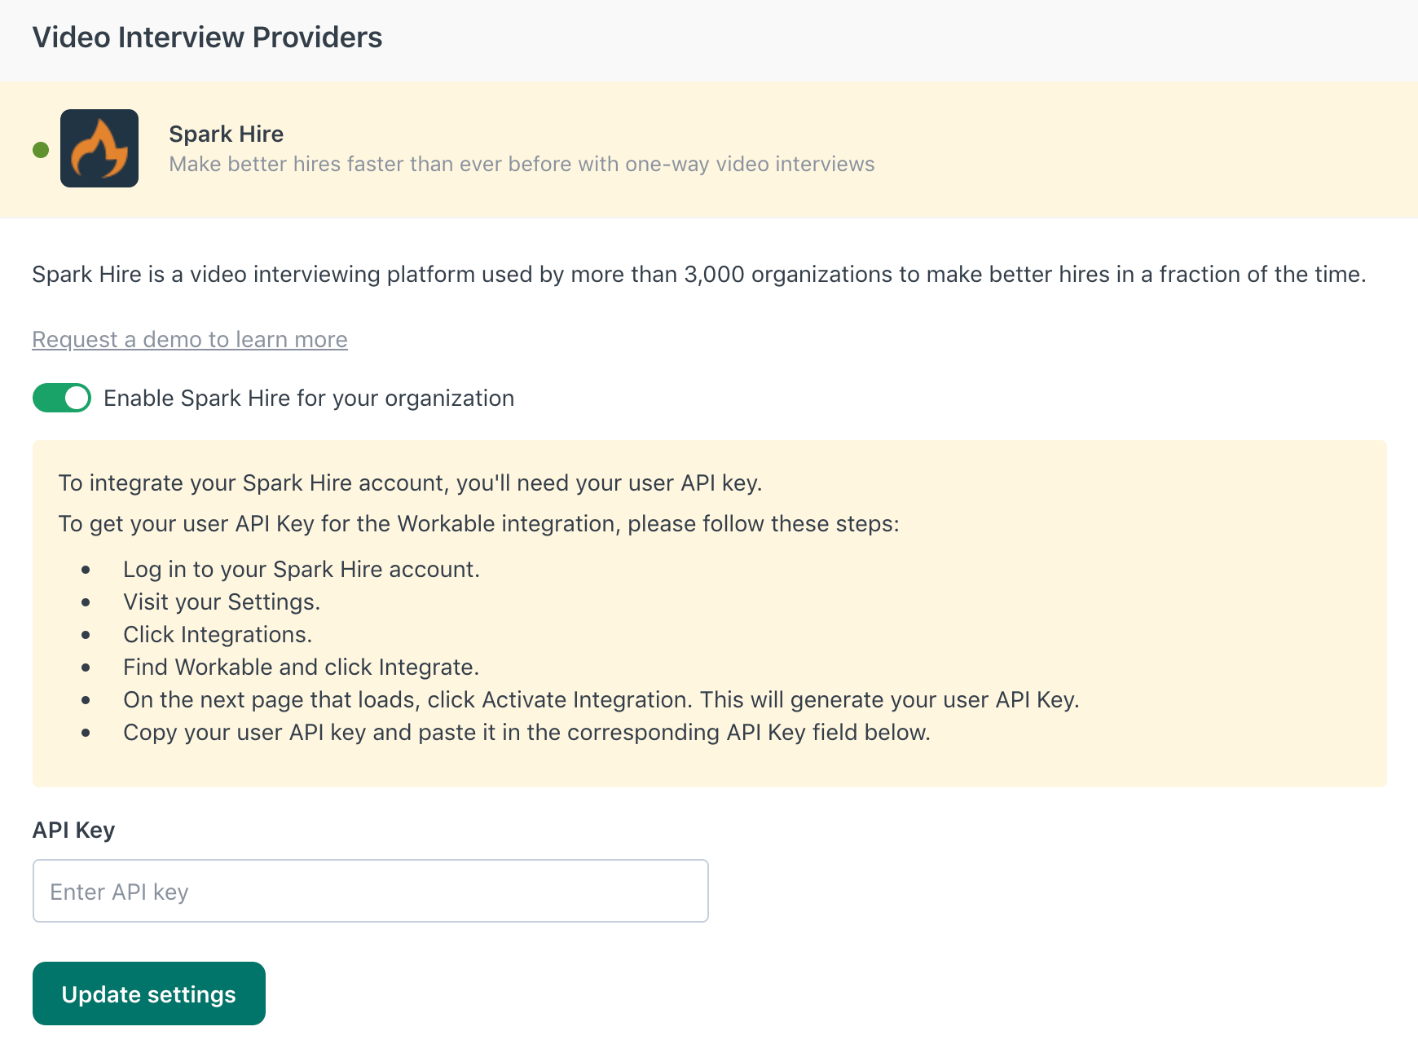
Task: Click the API Key field label
Action: coord(73,830)
